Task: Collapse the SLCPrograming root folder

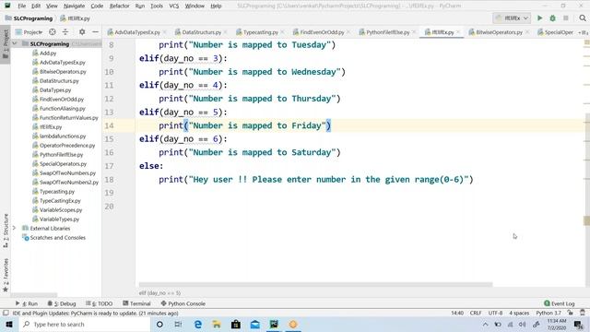Action: (15, 43)
